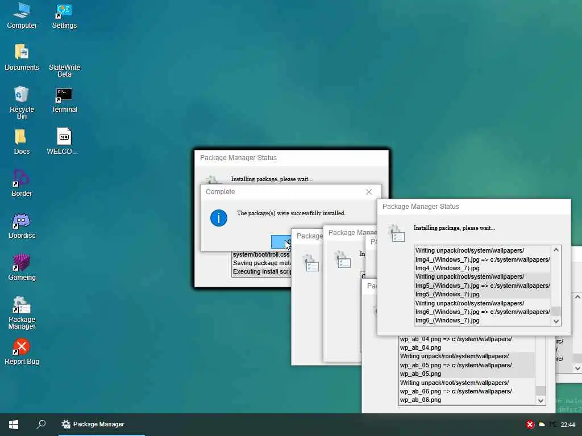
Task: Click the system/boot/troll.css log line
Action: (x=261, y=254)
